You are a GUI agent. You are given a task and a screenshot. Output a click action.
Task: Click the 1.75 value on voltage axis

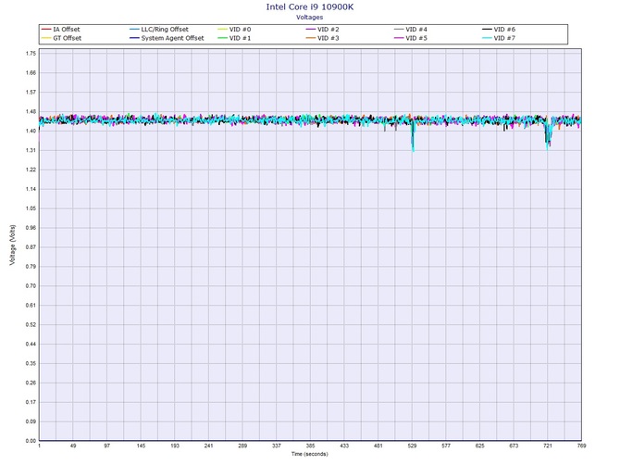click(x=31, y=54)
